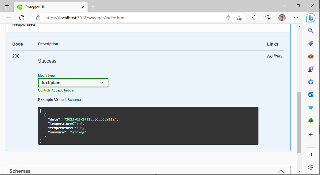The height and width of the screenshot is (175, 320).
Task: Click the example JSON code block
Action: click(x=148, y=126)
